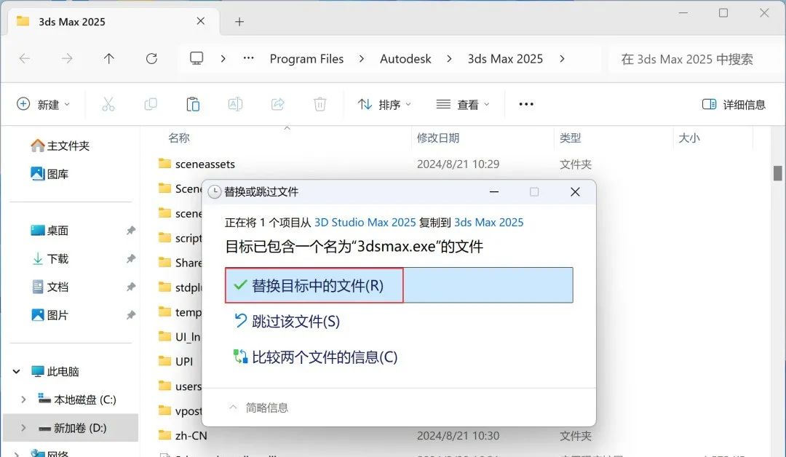Open the View (查看) dropdown
786x457 pixels.
(463, 104)
